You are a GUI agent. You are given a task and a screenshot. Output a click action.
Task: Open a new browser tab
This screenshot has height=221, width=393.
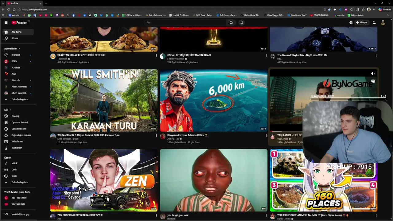coord(46,3)
